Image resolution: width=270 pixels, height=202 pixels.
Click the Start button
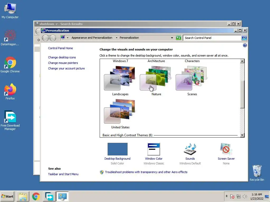7,196
